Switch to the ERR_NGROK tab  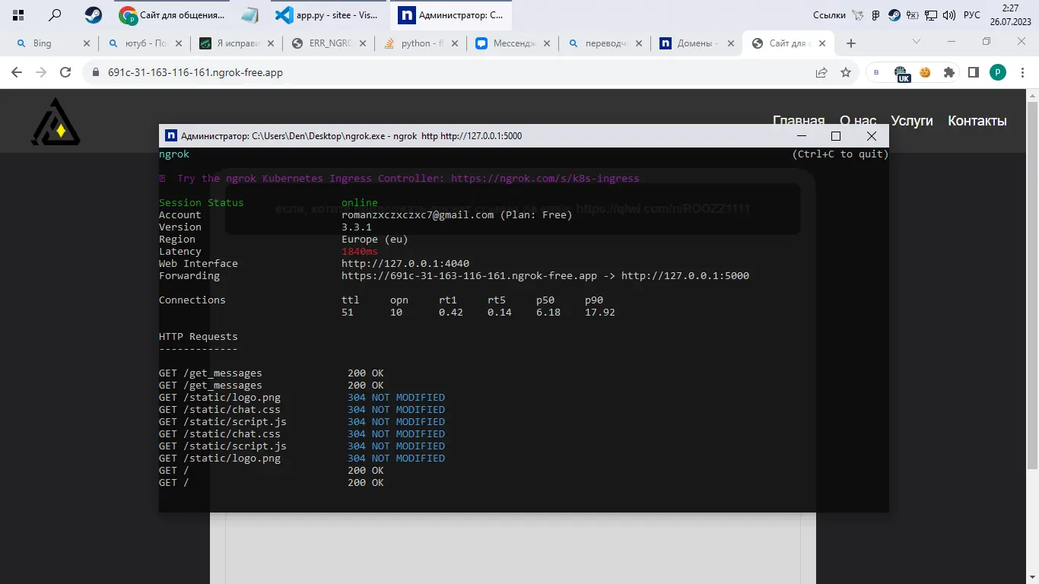click(x=329, y=43)
